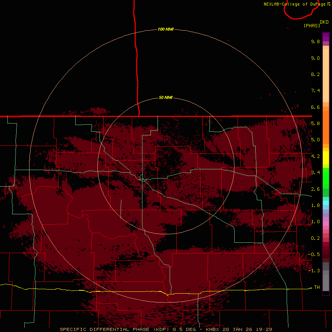The height and width of the screenshot is (332, 332).
Task: Click the 6.6 value on the color scale
Action: click(x=315, y=107)
